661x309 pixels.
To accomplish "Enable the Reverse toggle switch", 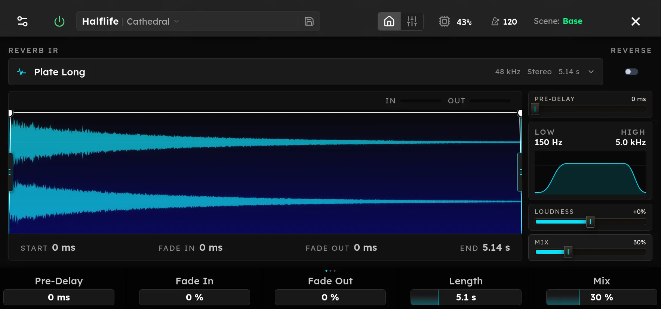I will pos(631,72).
